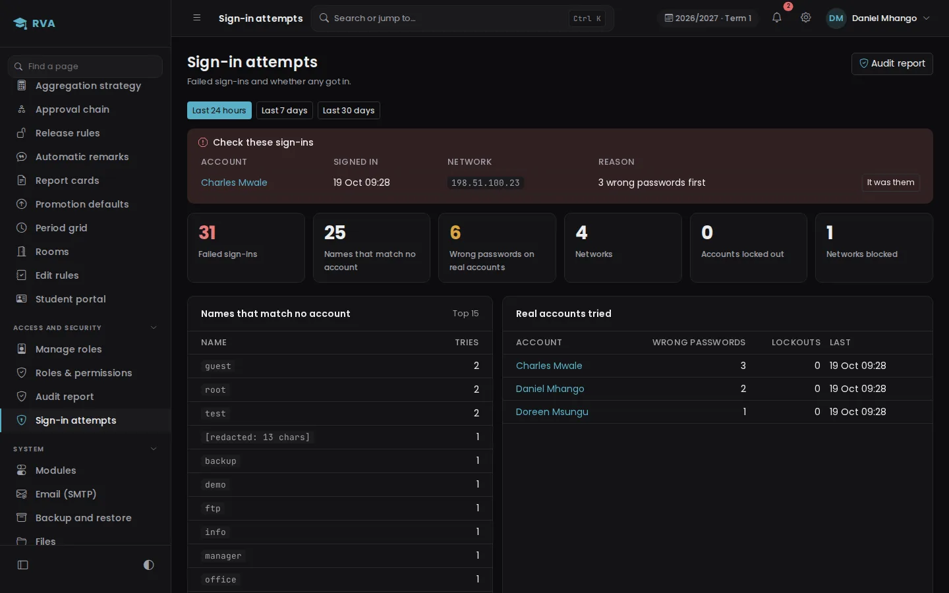The image size is (949, 593).
Task: Open settings gear in top bar
Action: pyautogui.click(x=805, y=18)
